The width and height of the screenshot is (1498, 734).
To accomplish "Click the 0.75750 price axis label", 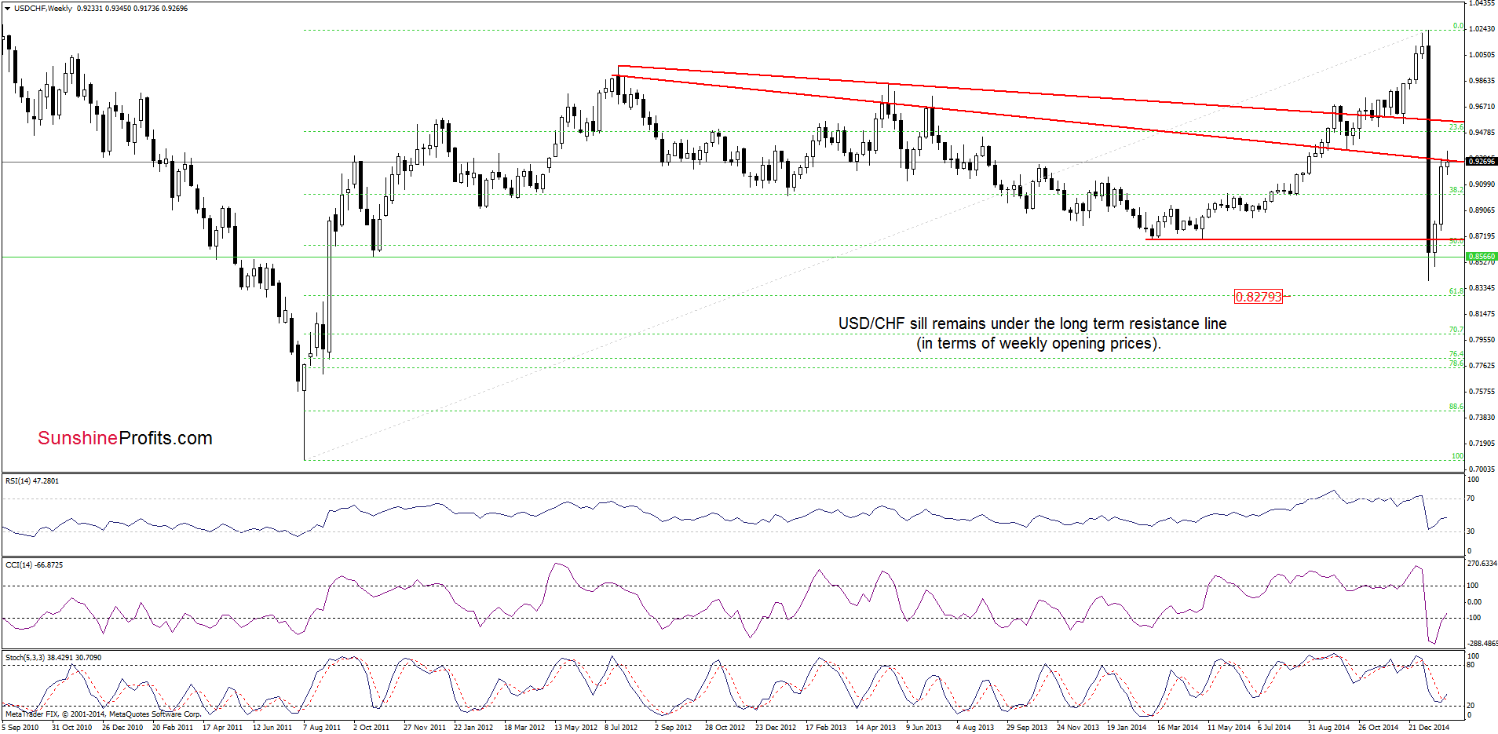I will 1482,392.
